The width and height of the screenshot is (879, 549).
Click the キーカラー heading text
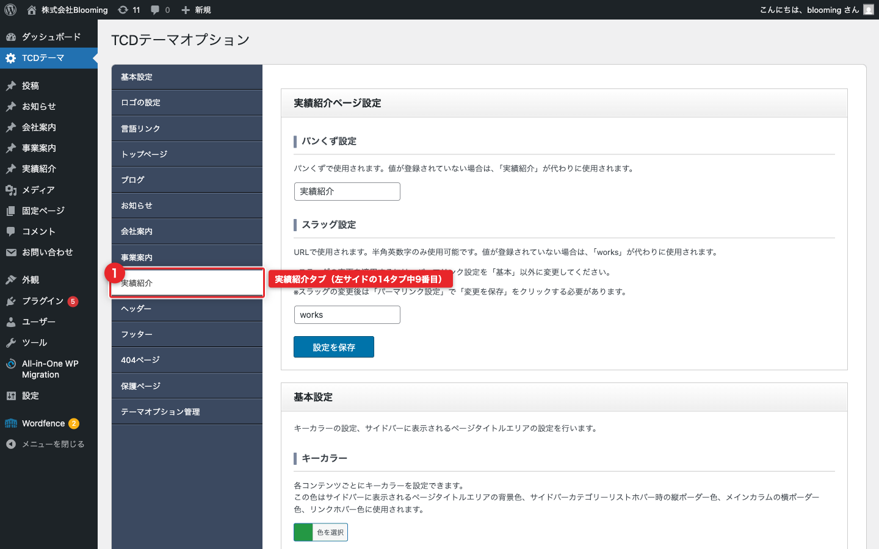[x=324, y=458]
